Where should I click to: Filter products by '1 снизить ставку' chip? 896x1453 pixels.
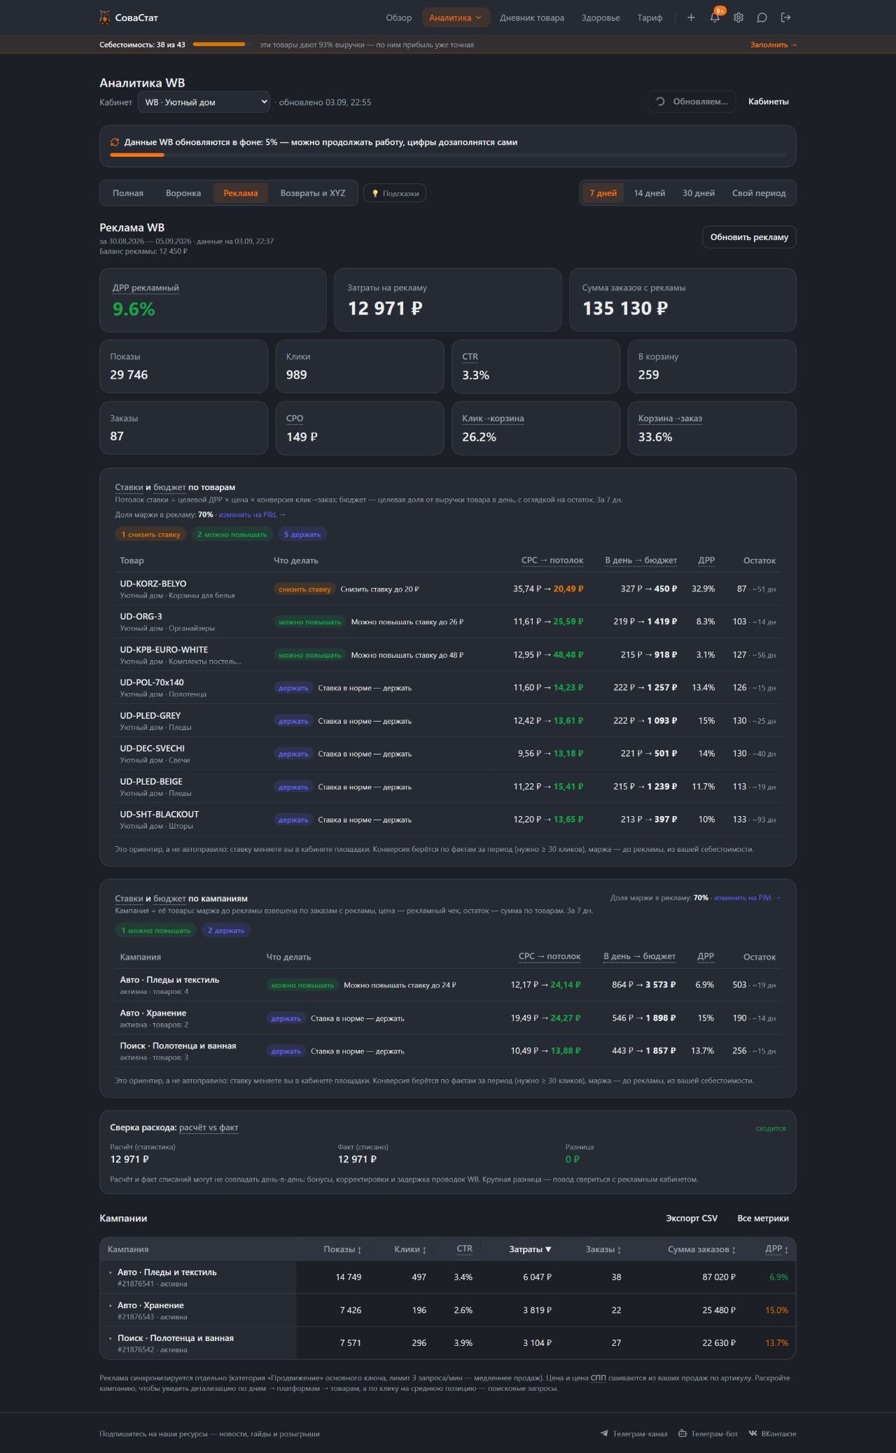150,534
